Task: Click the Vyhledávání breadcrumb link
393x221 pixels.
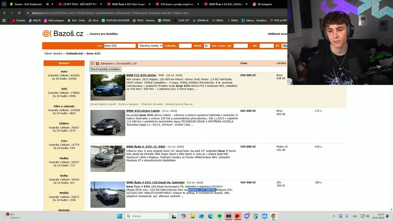Action: (x=74, y=53)
